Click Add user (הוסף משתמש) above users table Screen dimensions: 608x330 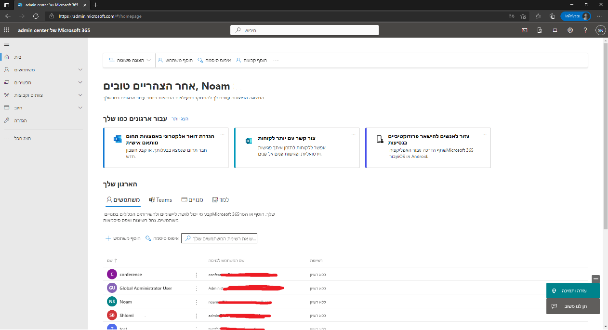pos(123,238)
